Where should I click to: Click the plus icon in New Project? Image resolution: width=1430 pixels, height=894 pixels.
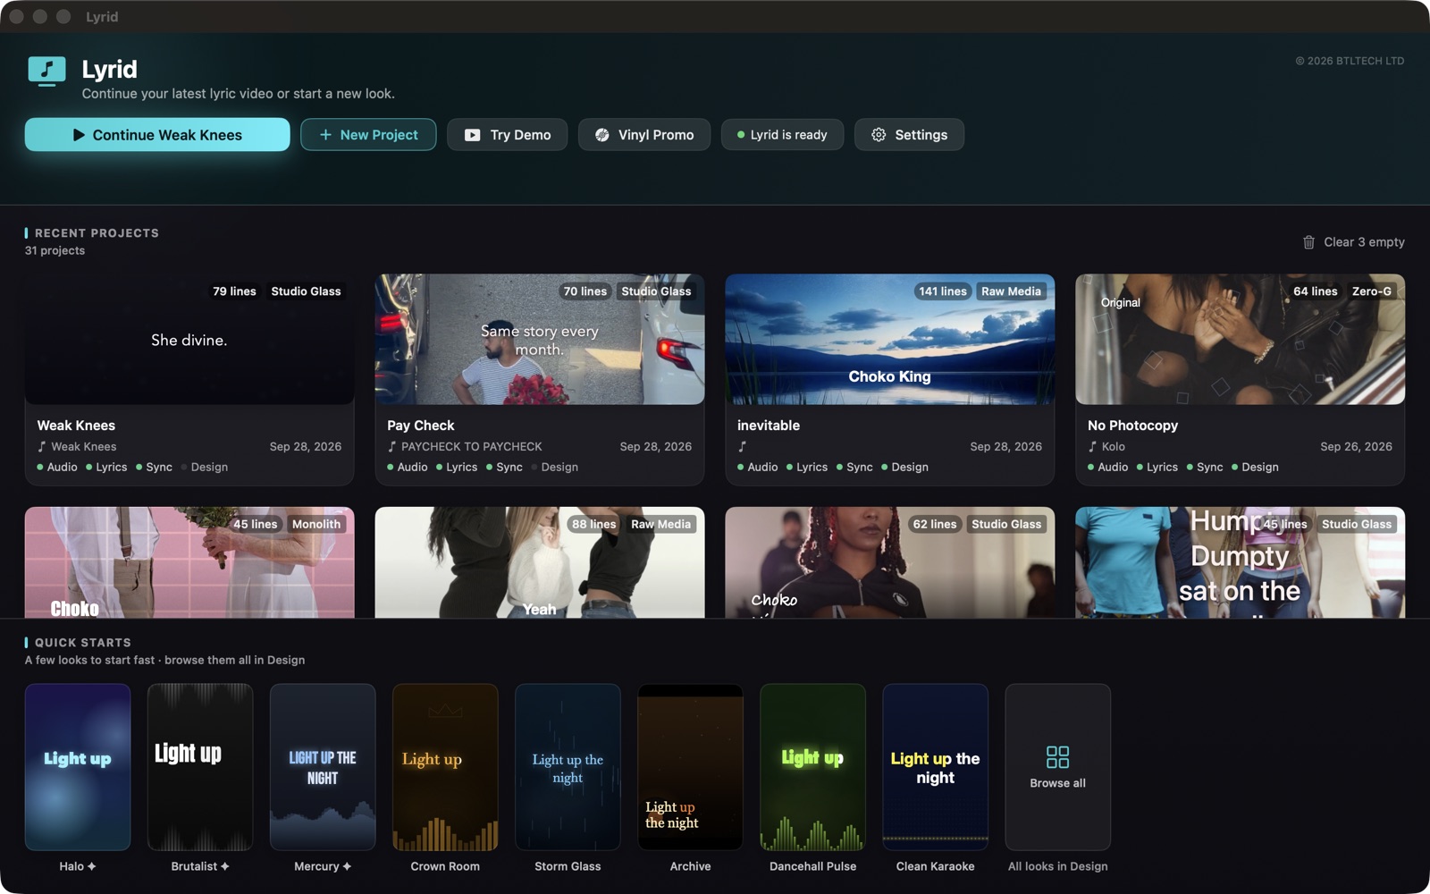(x=325, y=135)
